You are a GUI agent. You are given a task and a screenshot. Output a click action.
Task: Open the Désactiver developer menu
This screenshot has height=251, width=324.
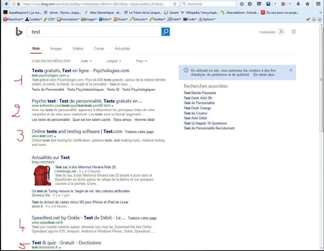(13, 19)
